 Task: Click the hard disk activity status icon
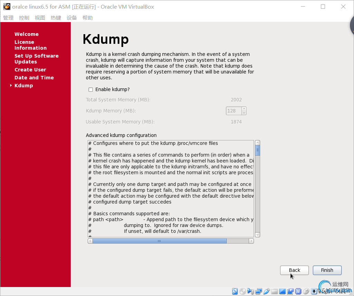(x=235, y=292)
